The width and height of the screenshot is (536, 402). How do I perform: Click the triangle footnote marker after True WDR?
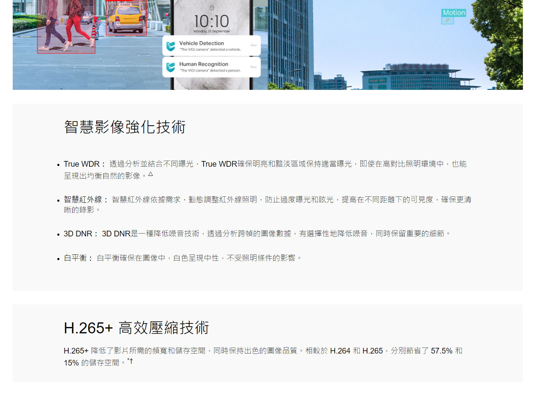coord(151,174)
